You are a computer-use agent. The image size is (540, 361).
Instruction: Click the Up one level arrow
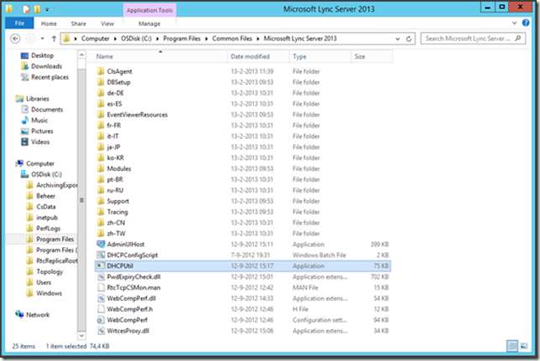(x=54, y=39)
